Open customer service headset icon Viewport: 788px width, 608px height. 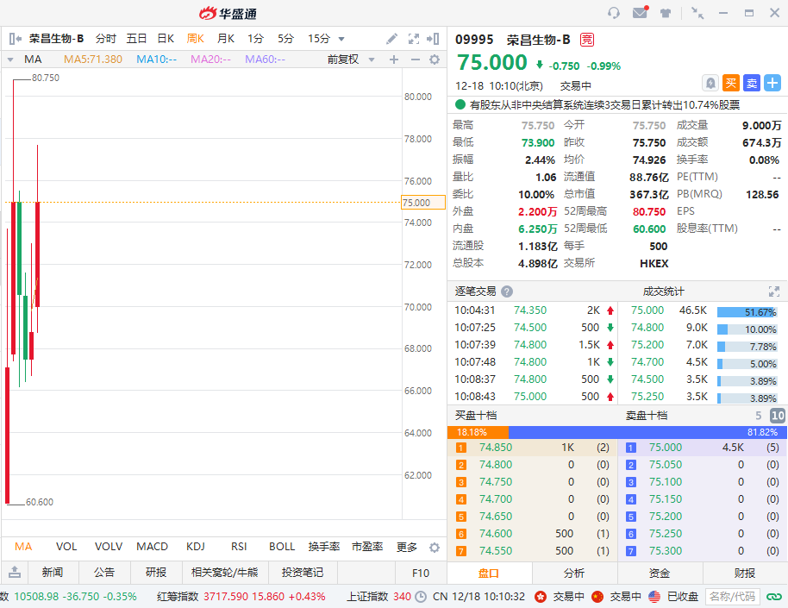614,13
